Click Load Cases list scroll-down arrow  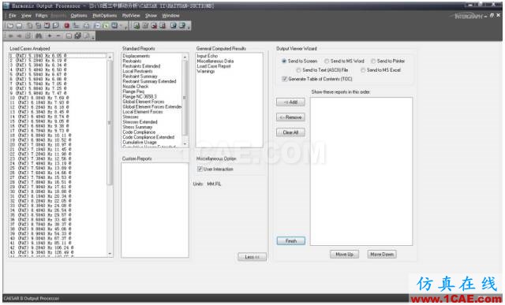[x=110, y=254]
